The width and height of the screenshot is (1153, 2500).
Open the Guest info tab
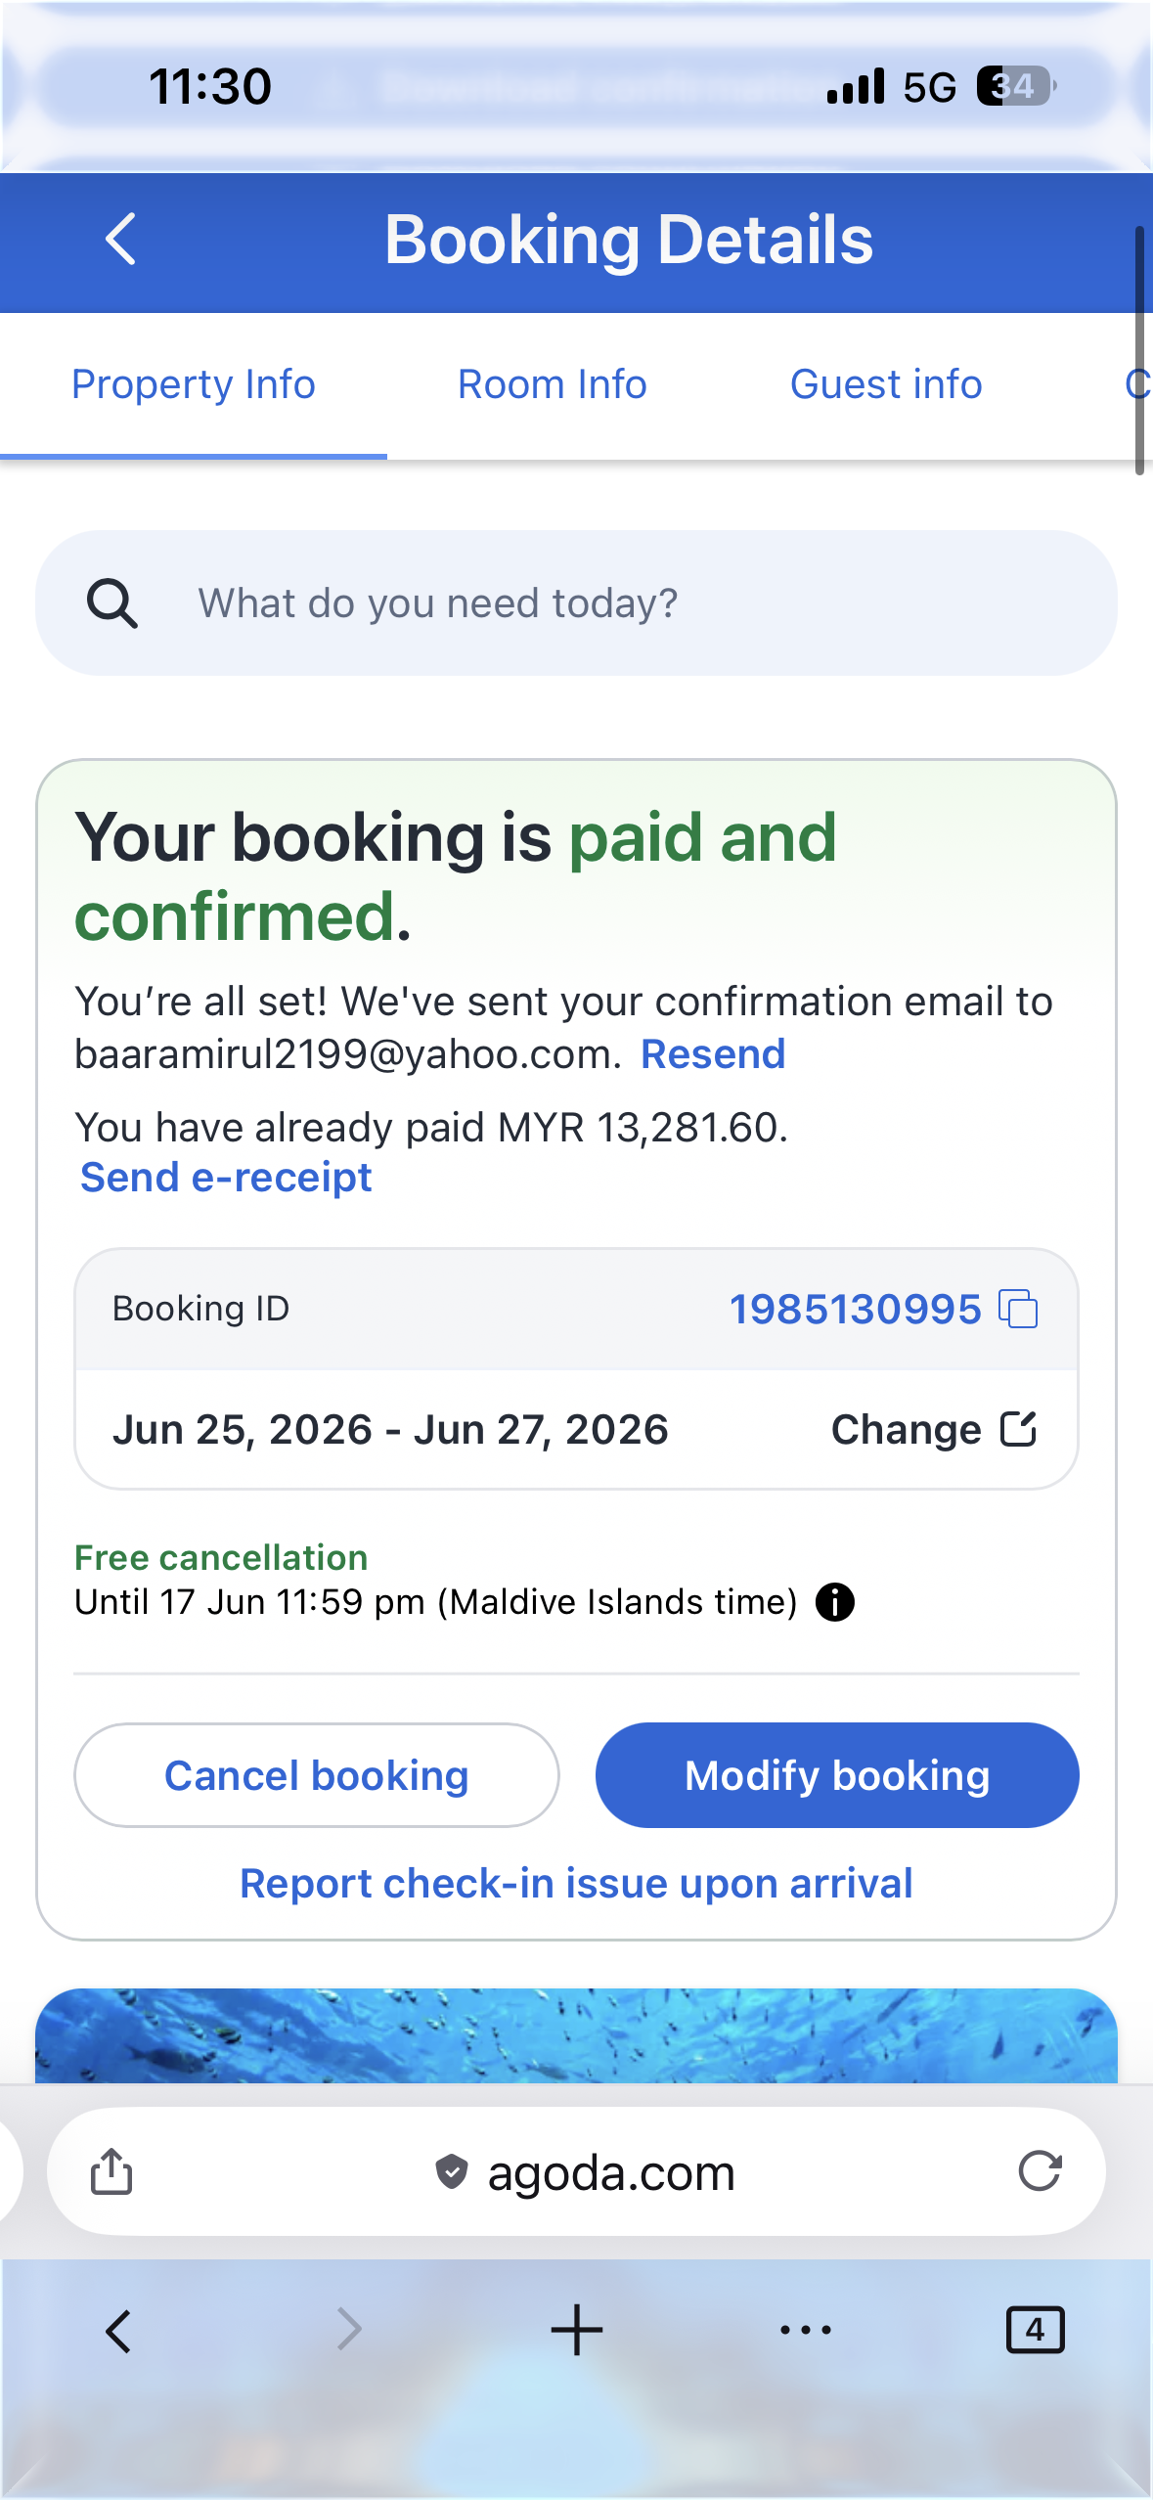tap(886, 384)
